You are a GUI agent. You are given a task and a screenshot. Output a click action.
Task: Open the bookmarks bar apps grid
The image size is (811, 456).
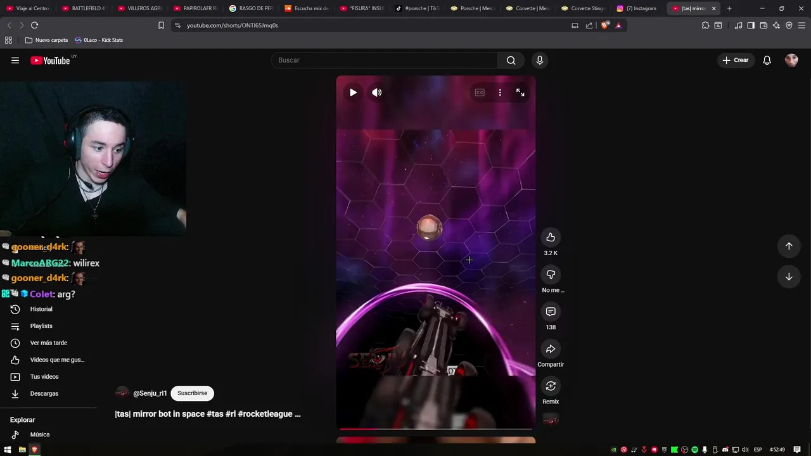pyautogui.click(x=8, y=40)
